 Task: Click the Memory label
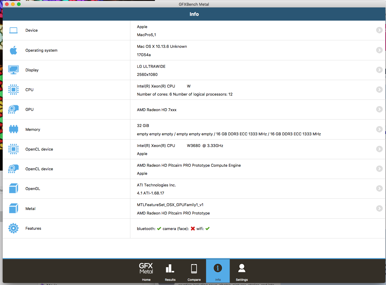coord(33,129)
